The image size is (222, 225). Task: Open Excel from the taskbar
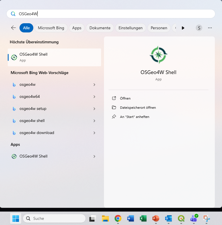tap(143, 218)
